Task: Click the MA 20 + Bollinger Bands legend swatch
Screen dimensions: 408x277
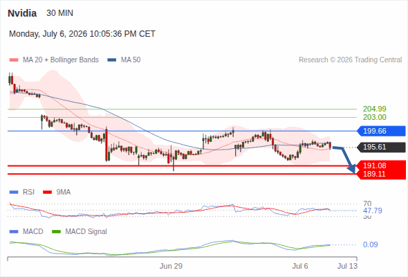Action: 14,60
